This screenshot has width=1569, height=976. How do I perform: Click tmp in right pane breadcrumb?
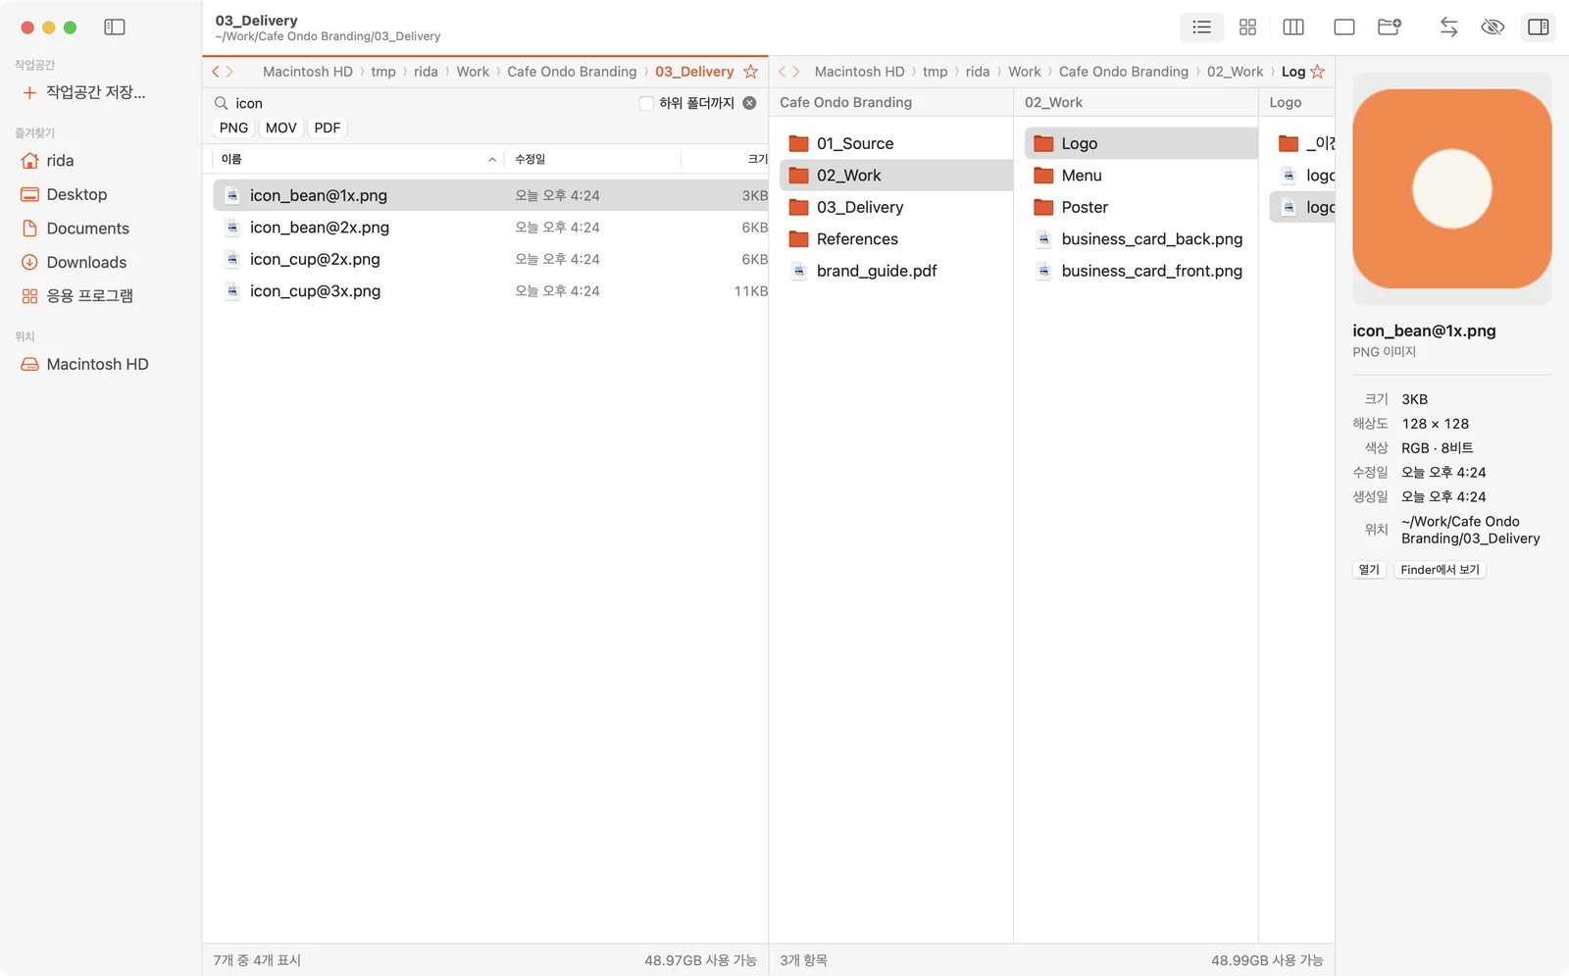(936, 72)
